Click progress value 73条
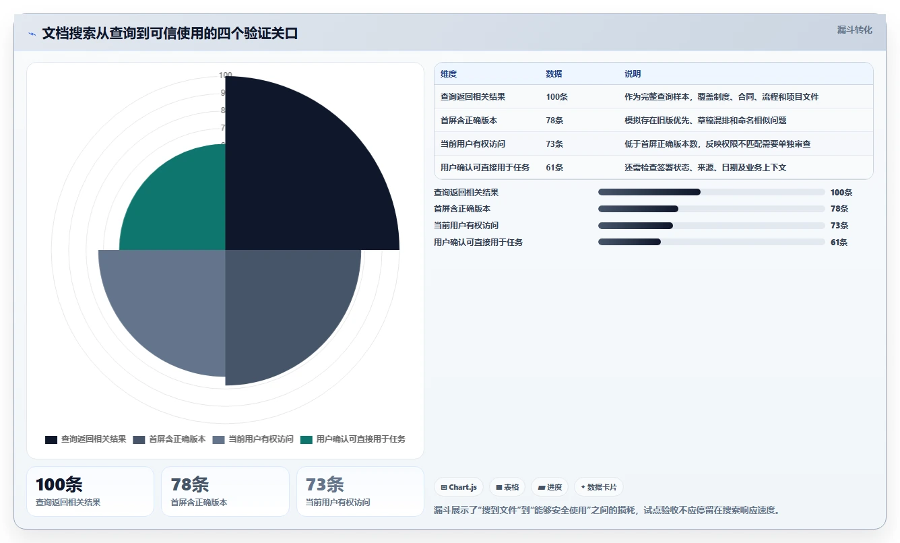The width and height of the screenshot is (900, 543). point(839,226)
